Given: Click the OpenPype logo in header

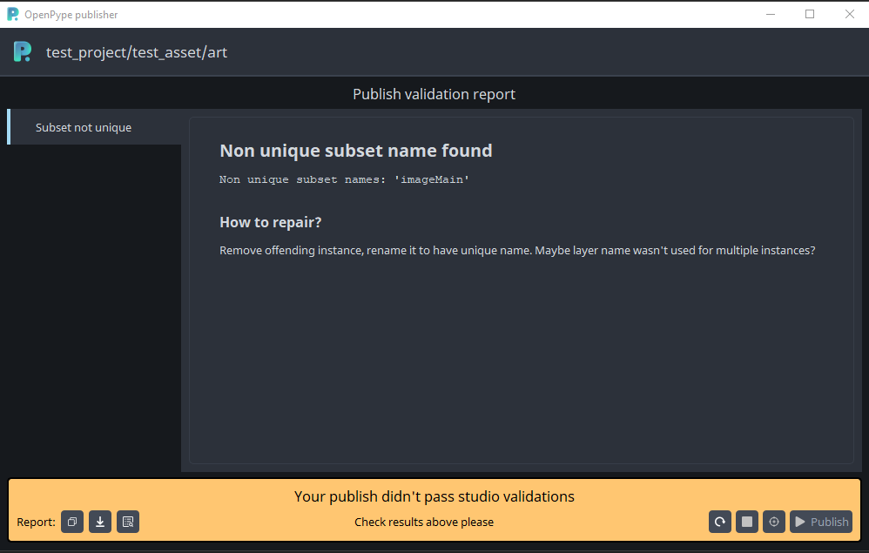Looking at the screenshot, I should tap(22, 52).
